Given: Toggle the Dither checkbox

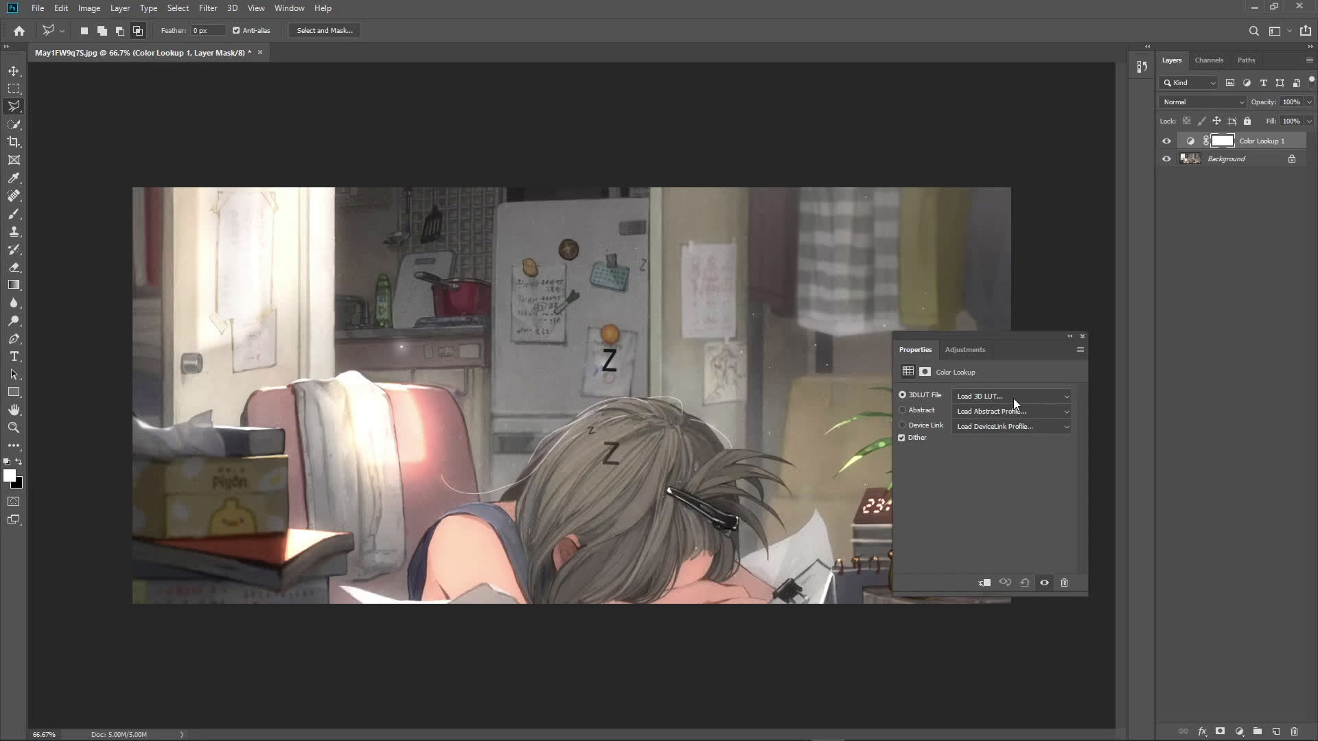Looking at the screenshot, I should [902, 438].
